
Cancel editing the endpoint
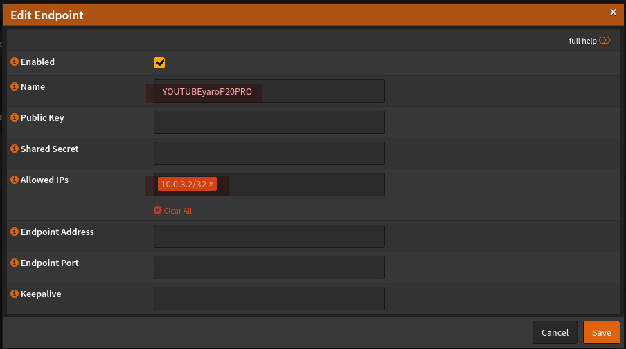[555, 332]
